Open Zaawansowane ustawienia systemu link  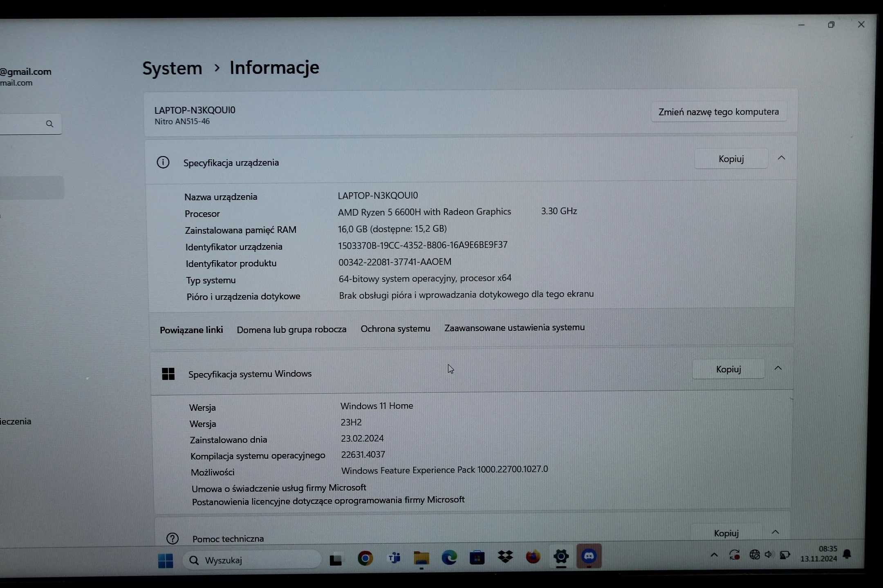[514, 327]
